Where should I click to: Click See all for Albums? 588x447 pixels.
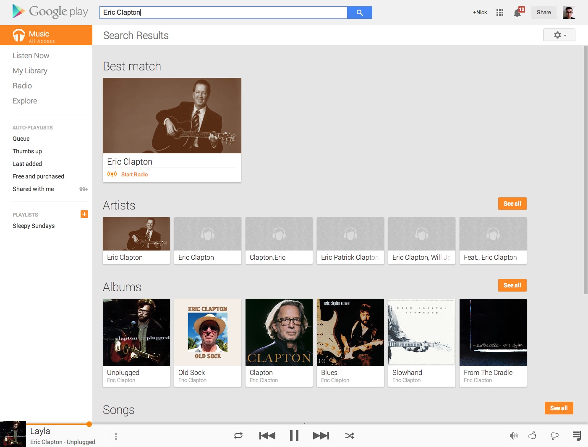tap(512, 285)
